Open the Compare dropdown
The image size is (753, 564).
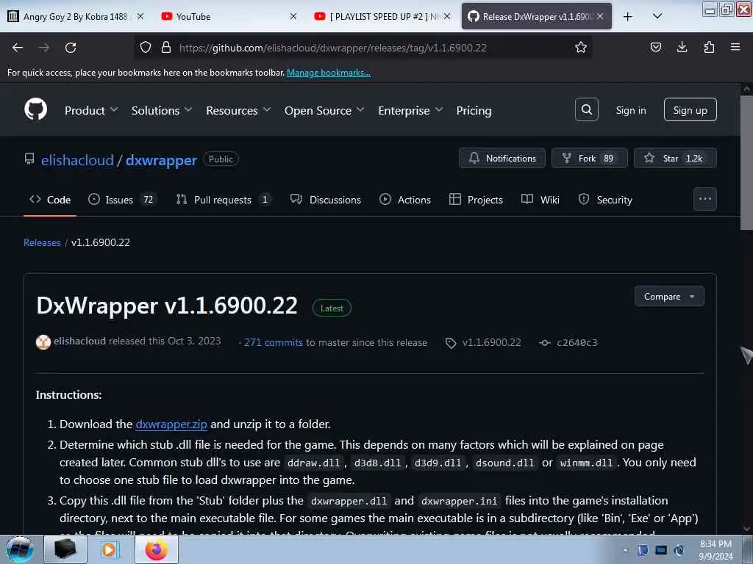click(669, 297)
